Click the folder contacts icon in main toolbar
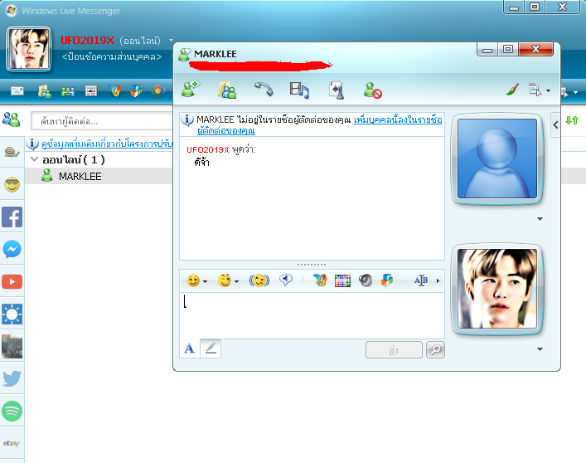Screen dimensions: 586x463 coord(45,91)
